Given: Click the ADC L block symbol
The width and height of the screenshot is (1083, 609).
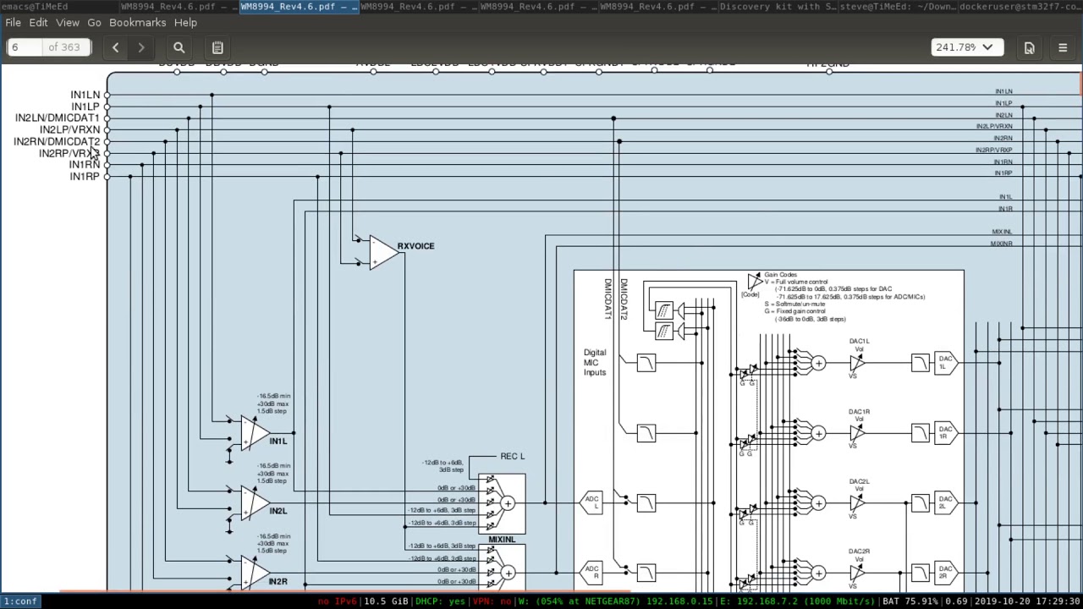Looking at the screenshot, I should click(x=591, y=502).
